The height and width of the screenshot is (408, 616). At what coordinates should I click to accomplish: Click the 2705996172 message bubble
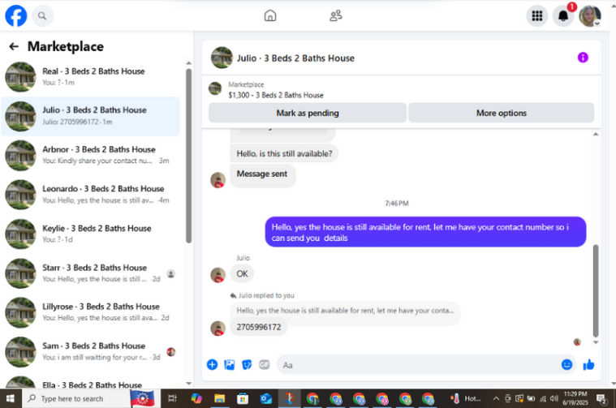click(x=259, y=327)
